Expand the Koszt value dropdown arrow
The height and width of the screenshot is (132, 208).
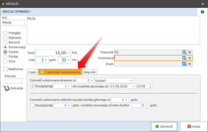(x=68, y=52)
